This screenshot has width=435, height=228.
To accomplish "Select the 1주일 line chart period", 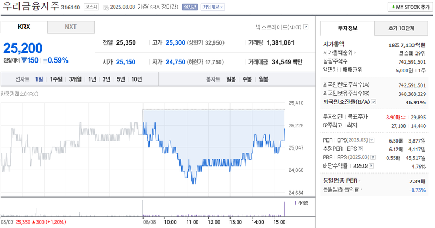I will pos(56,79).
